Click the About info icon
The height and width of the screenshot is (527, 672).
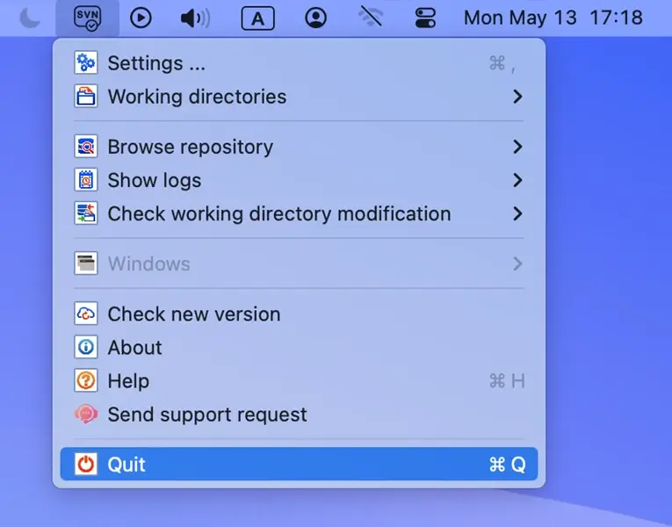86,347
